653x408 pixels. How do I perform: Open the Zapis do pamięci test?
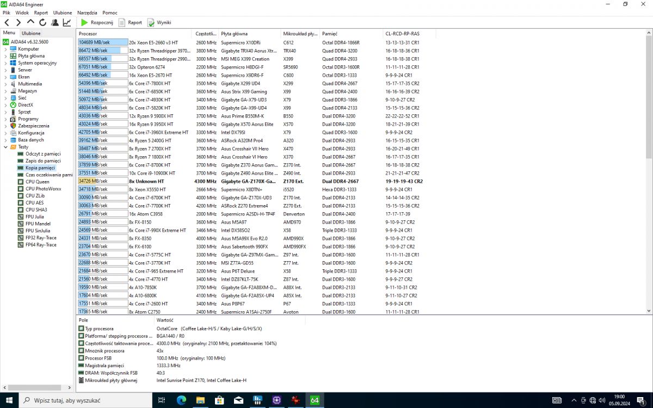[39, 161]
